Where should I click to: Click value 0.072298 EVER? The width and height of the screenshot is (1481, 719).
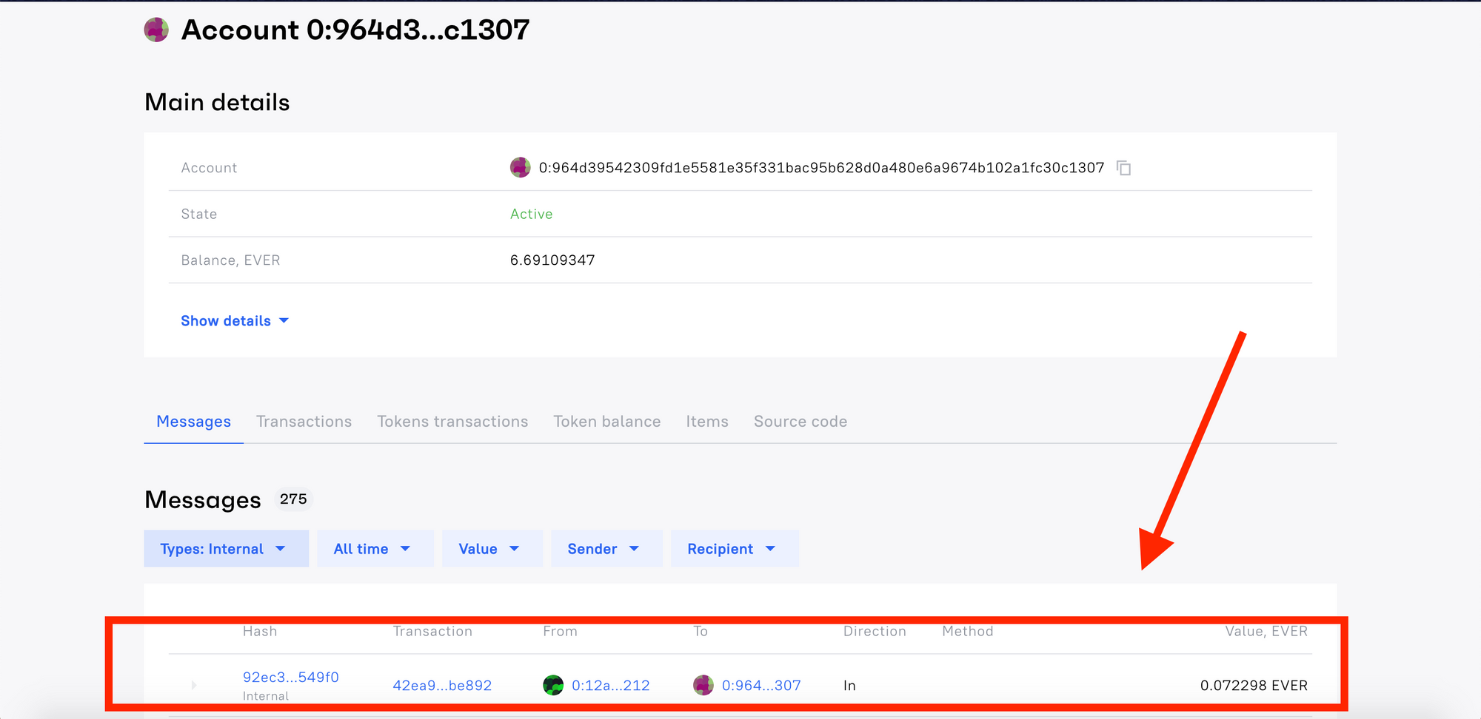pyautogui.click(x=1254, y=686)
